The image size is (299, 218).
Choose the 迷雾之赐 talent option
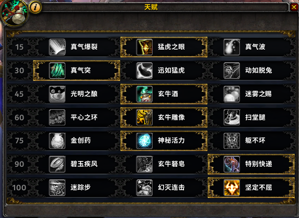[x=251, y=94]
